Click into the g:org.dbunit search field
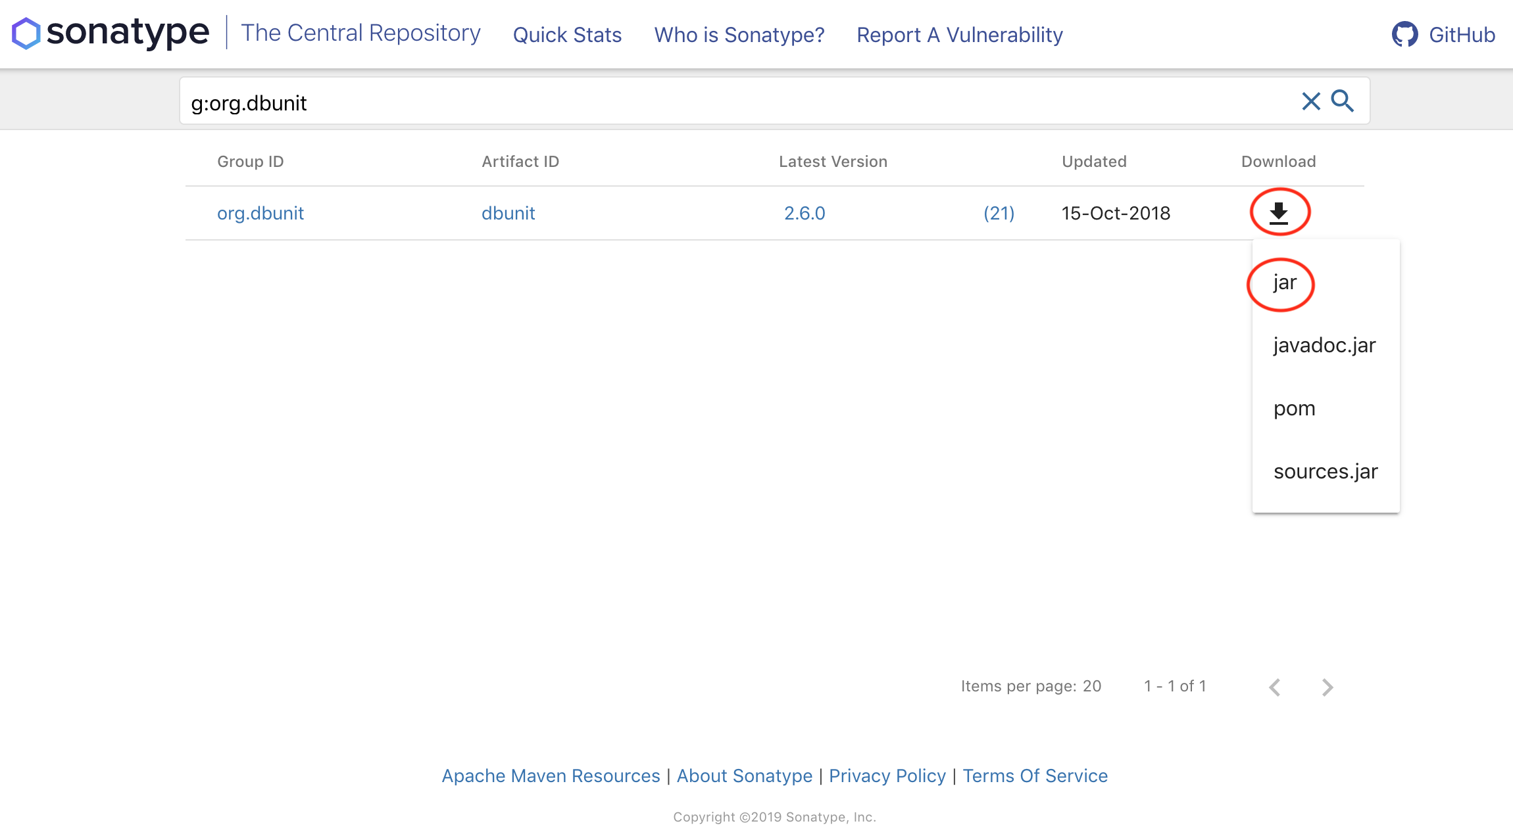 point(724,103)
